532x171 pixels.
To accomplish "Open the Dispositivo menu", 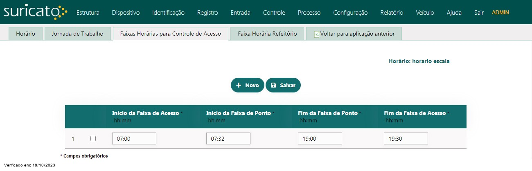I will [x=126, y=13].
